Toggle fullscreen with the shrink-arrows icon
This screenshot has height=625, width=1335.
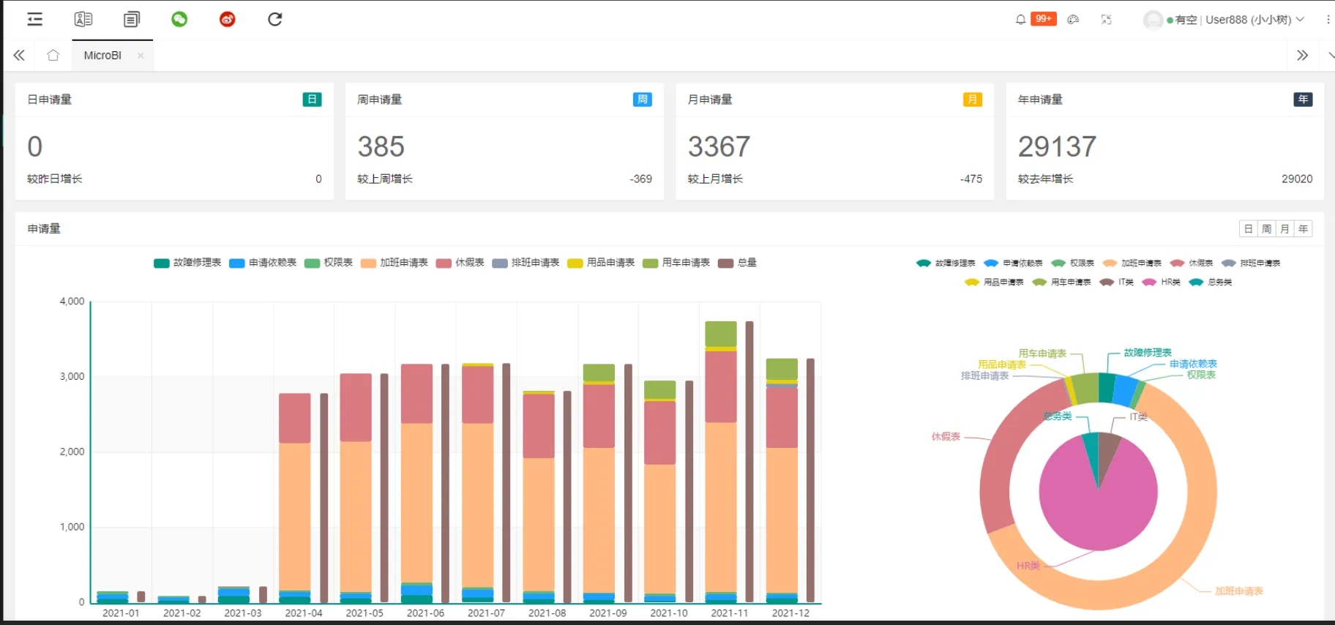1107,20
